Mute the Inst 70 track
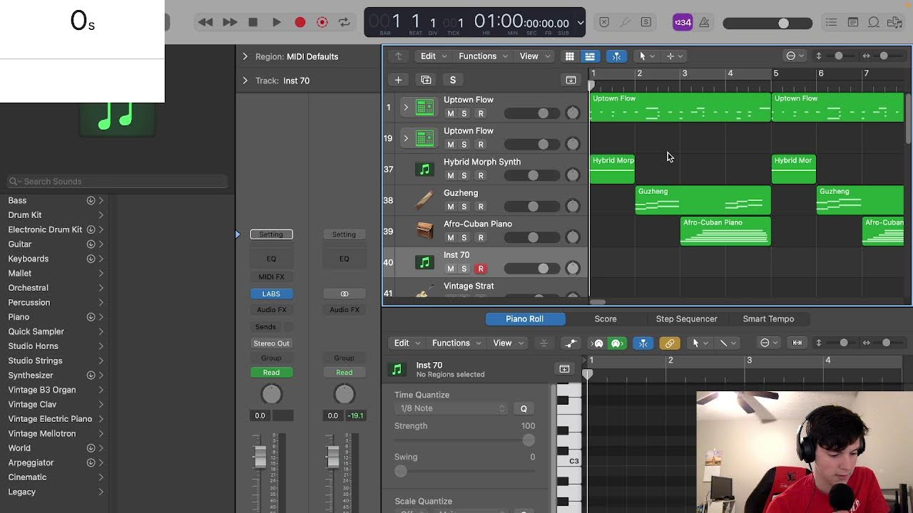The width and height of the screenshot is (913, 513). click(450, 269)
